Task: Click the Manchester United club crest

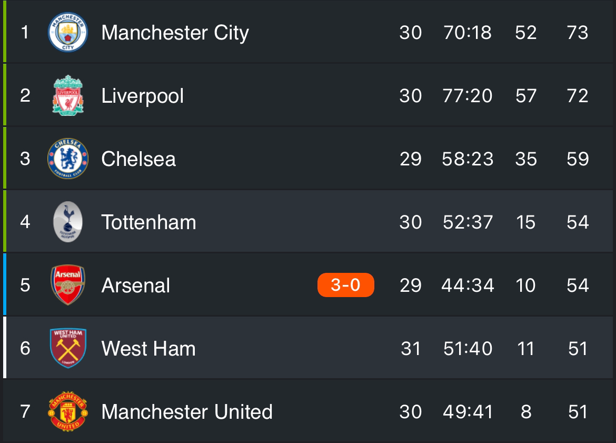Action: 68,411
